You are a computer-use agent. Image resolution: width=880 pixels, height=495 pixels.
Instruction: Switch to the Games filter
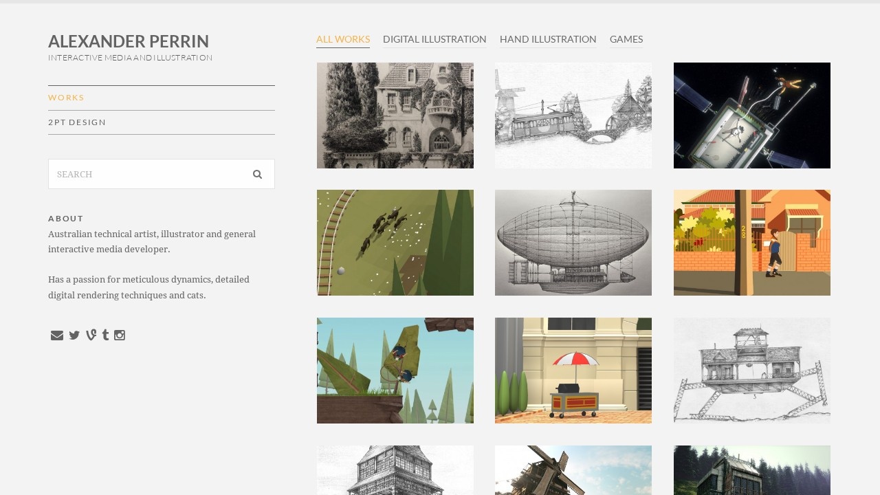(626, 39)
